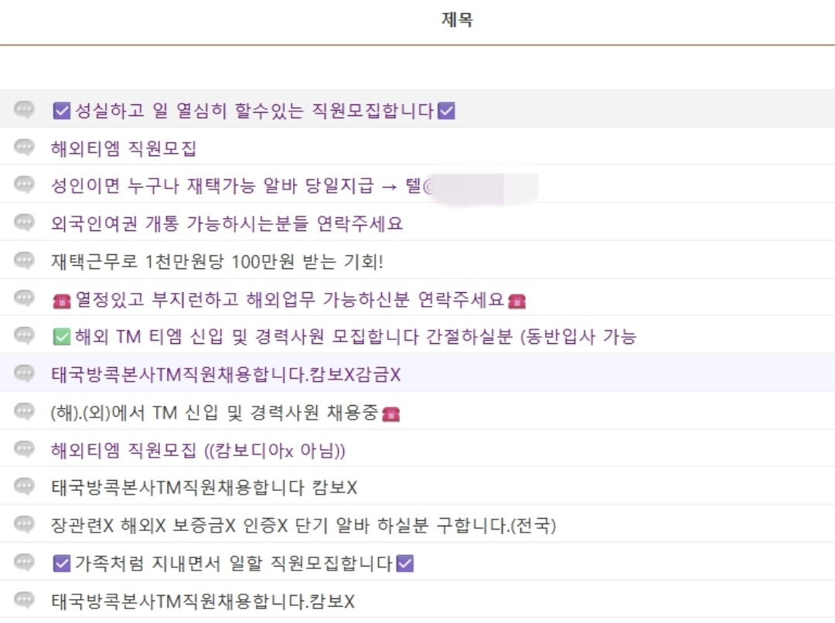The image size is (835, 623).
Task: Click the comment icon beside '(해).(외)에서 TM' post
Action: pyautogui.click(x=25, y=413)
